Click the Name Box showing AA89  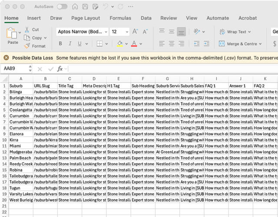(x=14, y=69)
